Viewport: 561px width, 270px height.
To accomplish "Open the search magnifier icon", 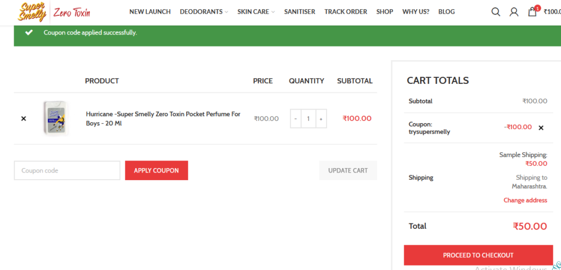I will coord(495,12).
